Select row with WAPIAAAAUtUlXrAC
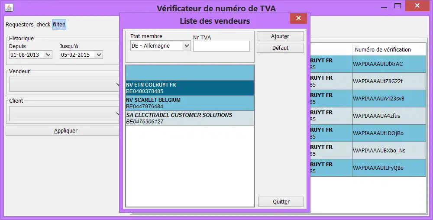The height and width of the screenshot is (220, 433). click(x=368, y=64)
